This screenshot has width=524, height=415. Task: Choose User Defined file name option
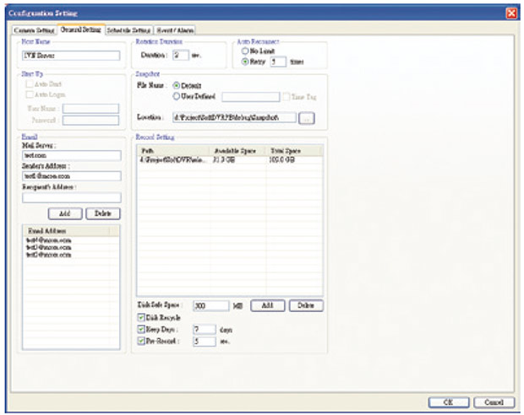[x=176, y=96]
